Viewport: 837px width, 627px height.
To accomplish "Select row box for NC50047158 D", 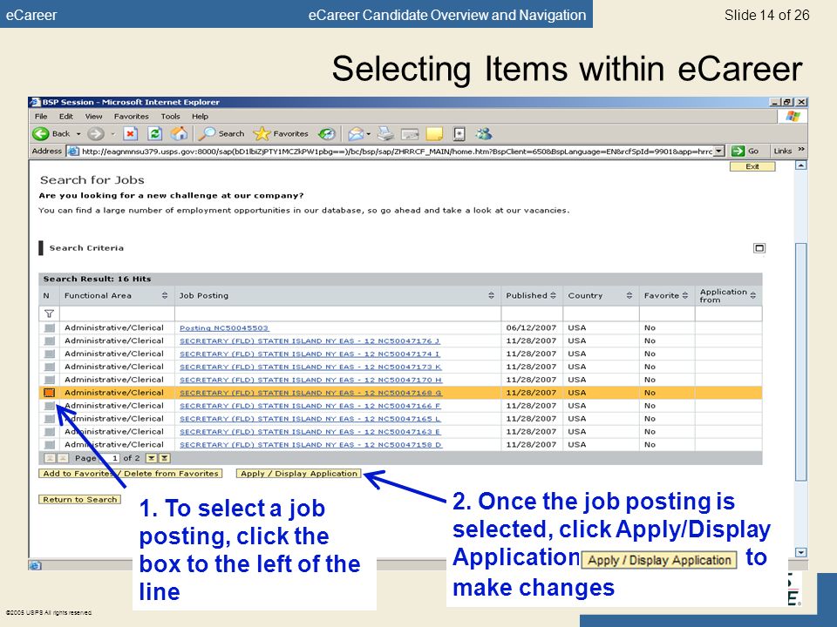I will point(50,445).
